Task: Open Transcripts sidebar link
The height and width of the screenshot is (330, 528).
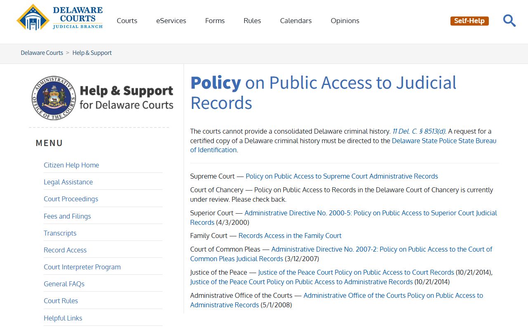Action: point(60,233)
